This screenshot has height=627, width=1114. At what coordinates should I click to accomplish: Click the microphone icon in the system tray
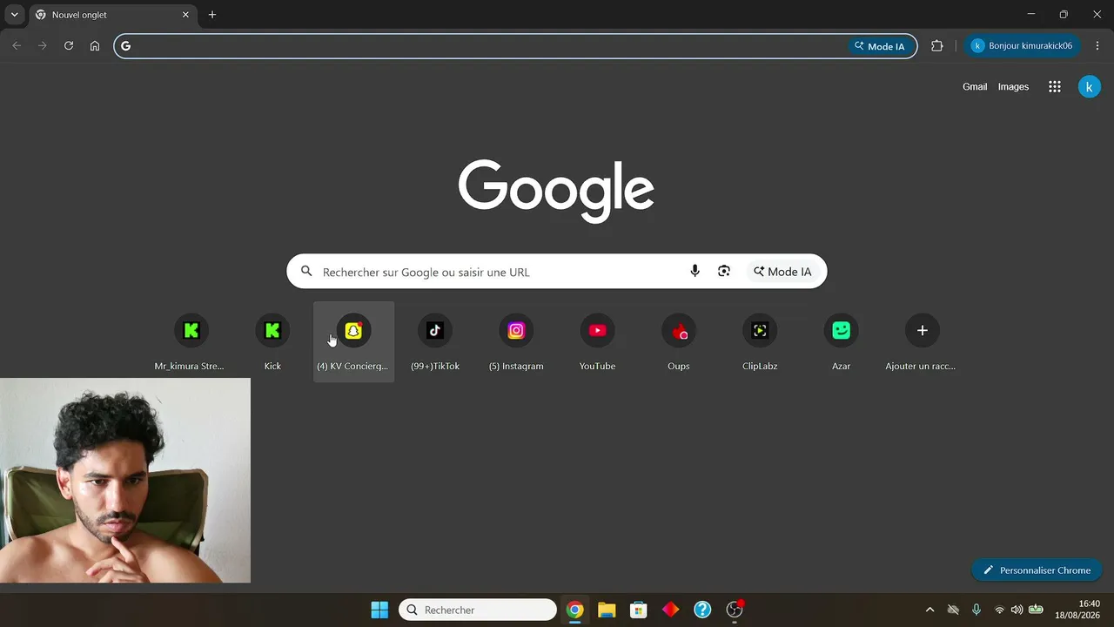click(976, 610)
